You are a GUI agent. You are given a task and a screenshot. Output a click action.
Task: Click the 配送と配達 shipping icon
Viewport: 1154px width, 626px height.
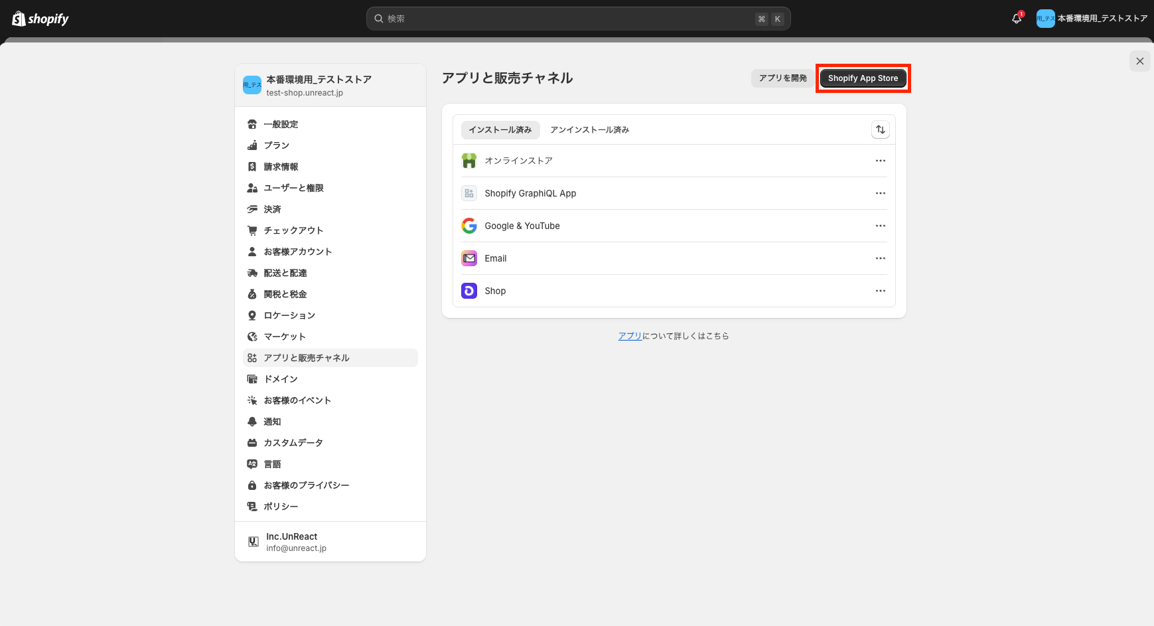[x=252, y=272]
